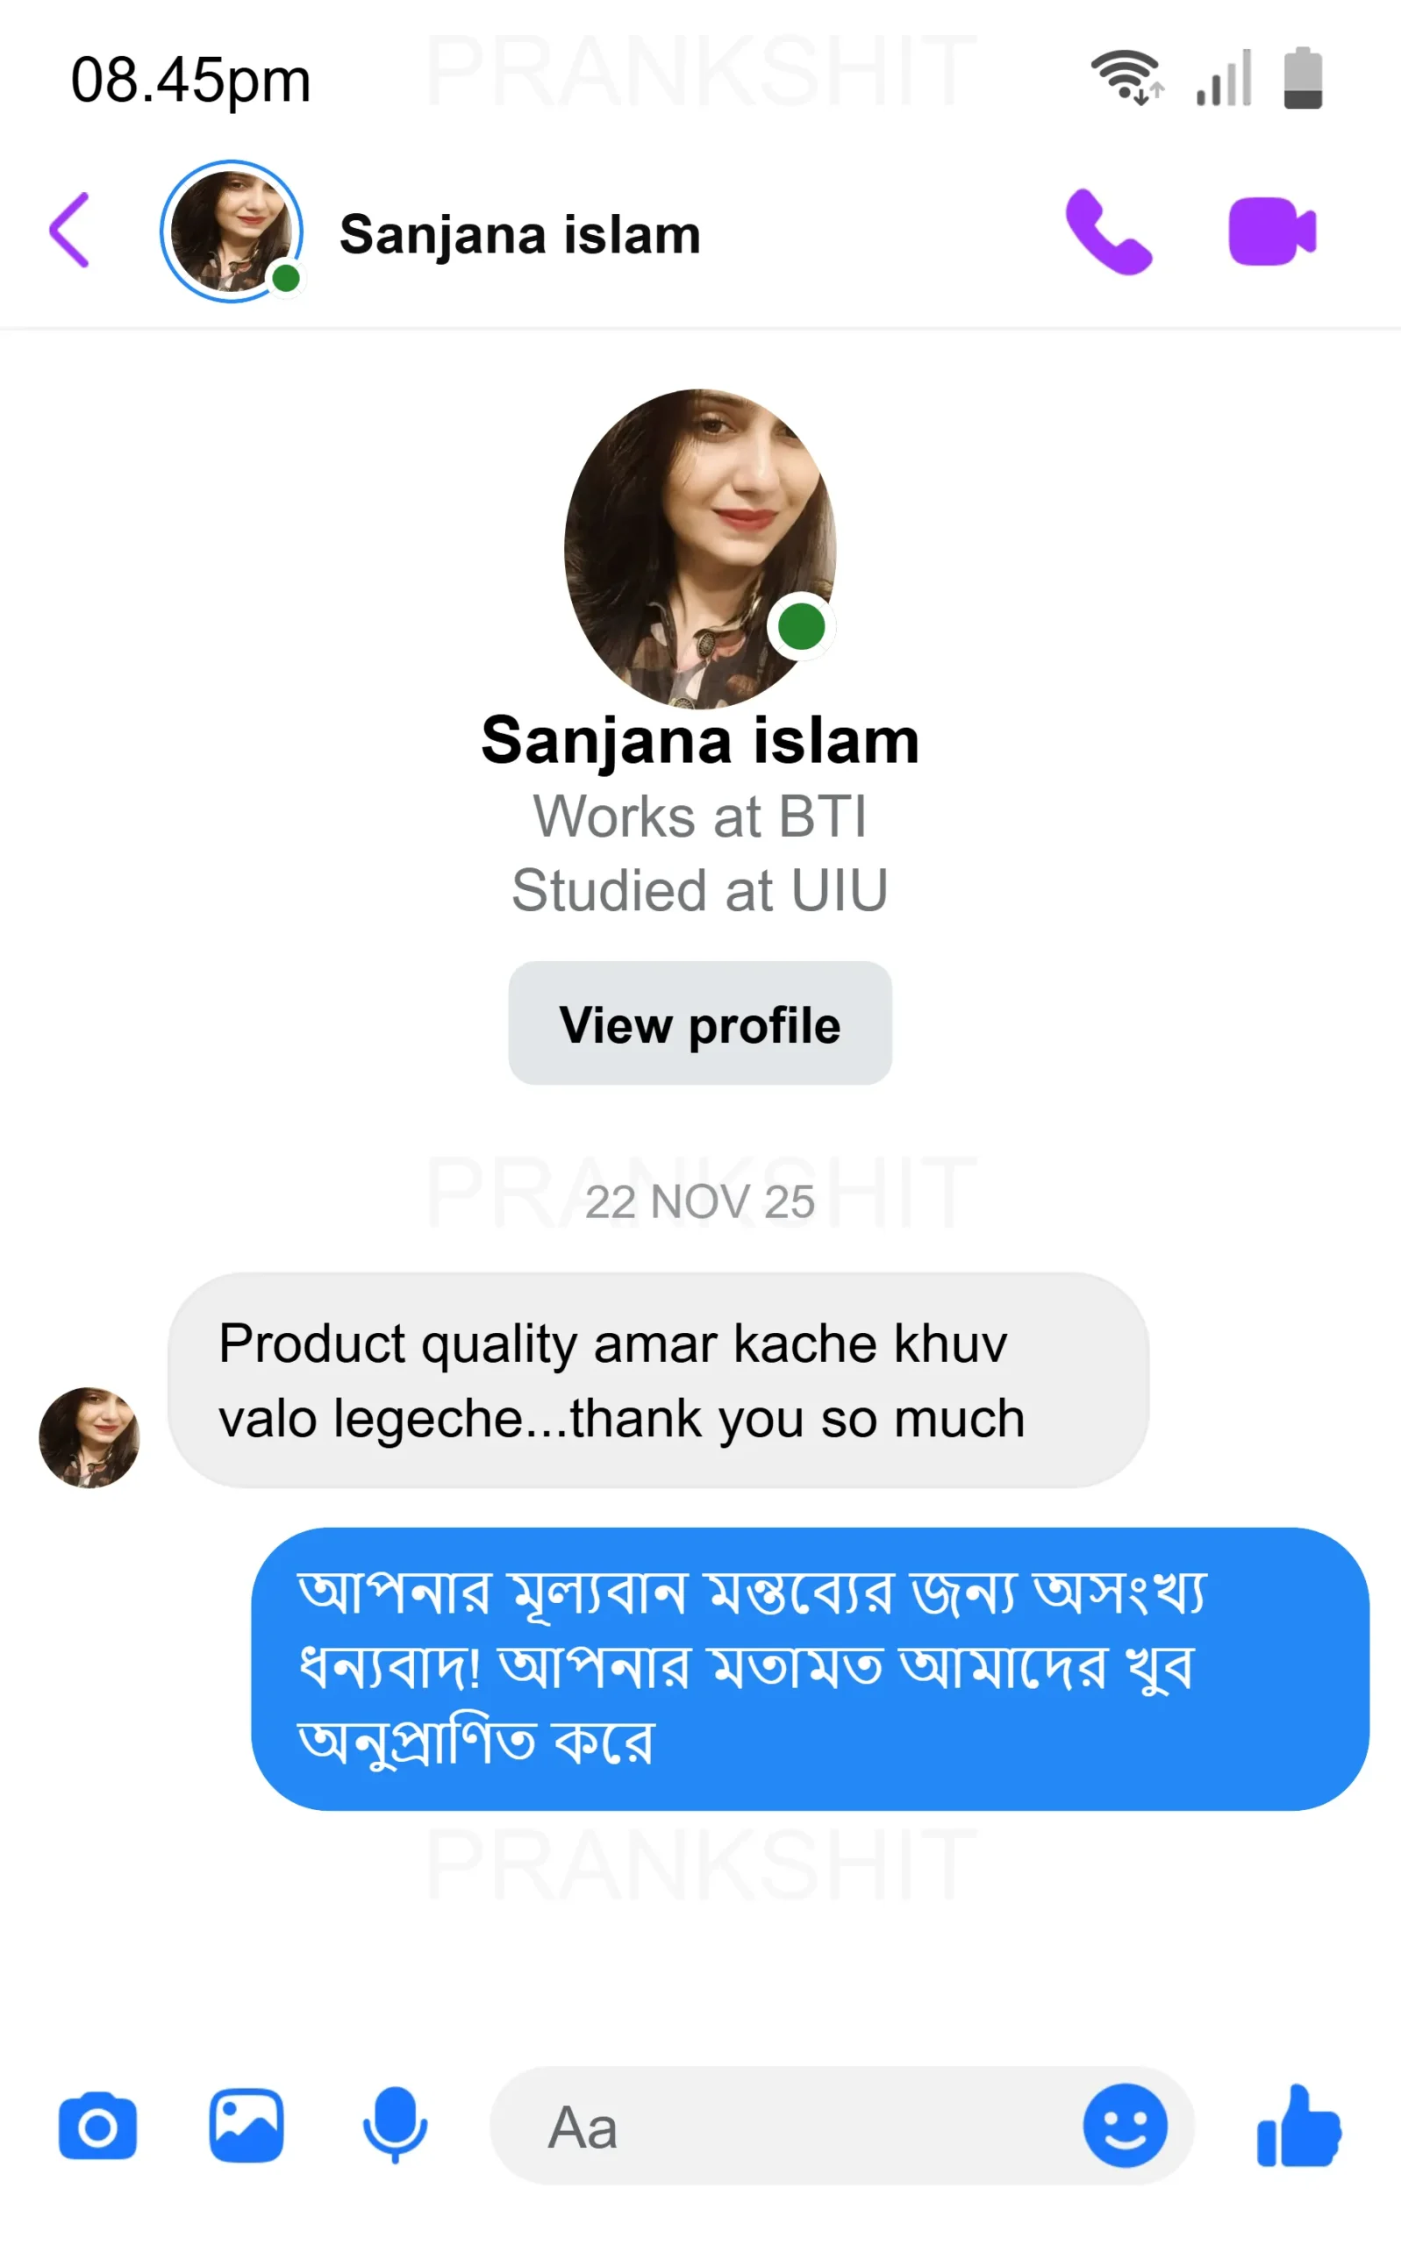Tap the View profile button

tap(699, 1023)
